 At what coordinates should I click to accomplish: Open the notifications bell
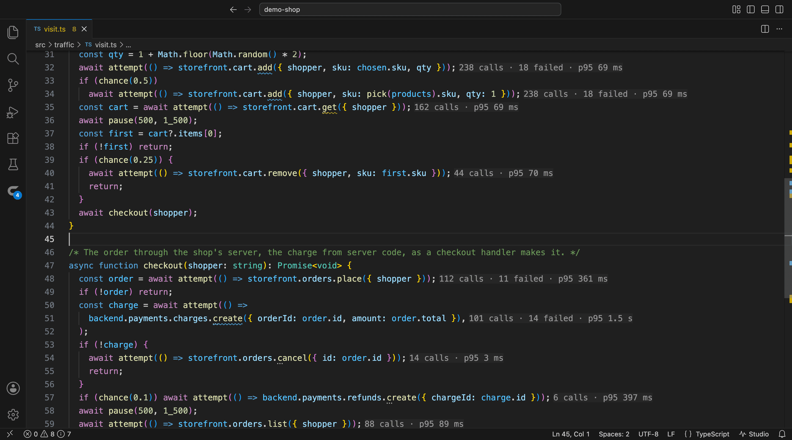click(782, 434)
